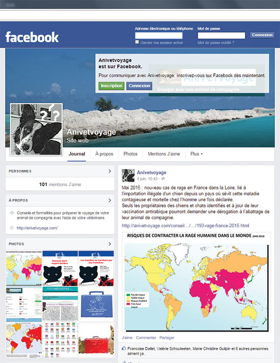Screen dimensions: 280x363
Task: Click Commenter under the post
Action: click(x=146, y=338)
